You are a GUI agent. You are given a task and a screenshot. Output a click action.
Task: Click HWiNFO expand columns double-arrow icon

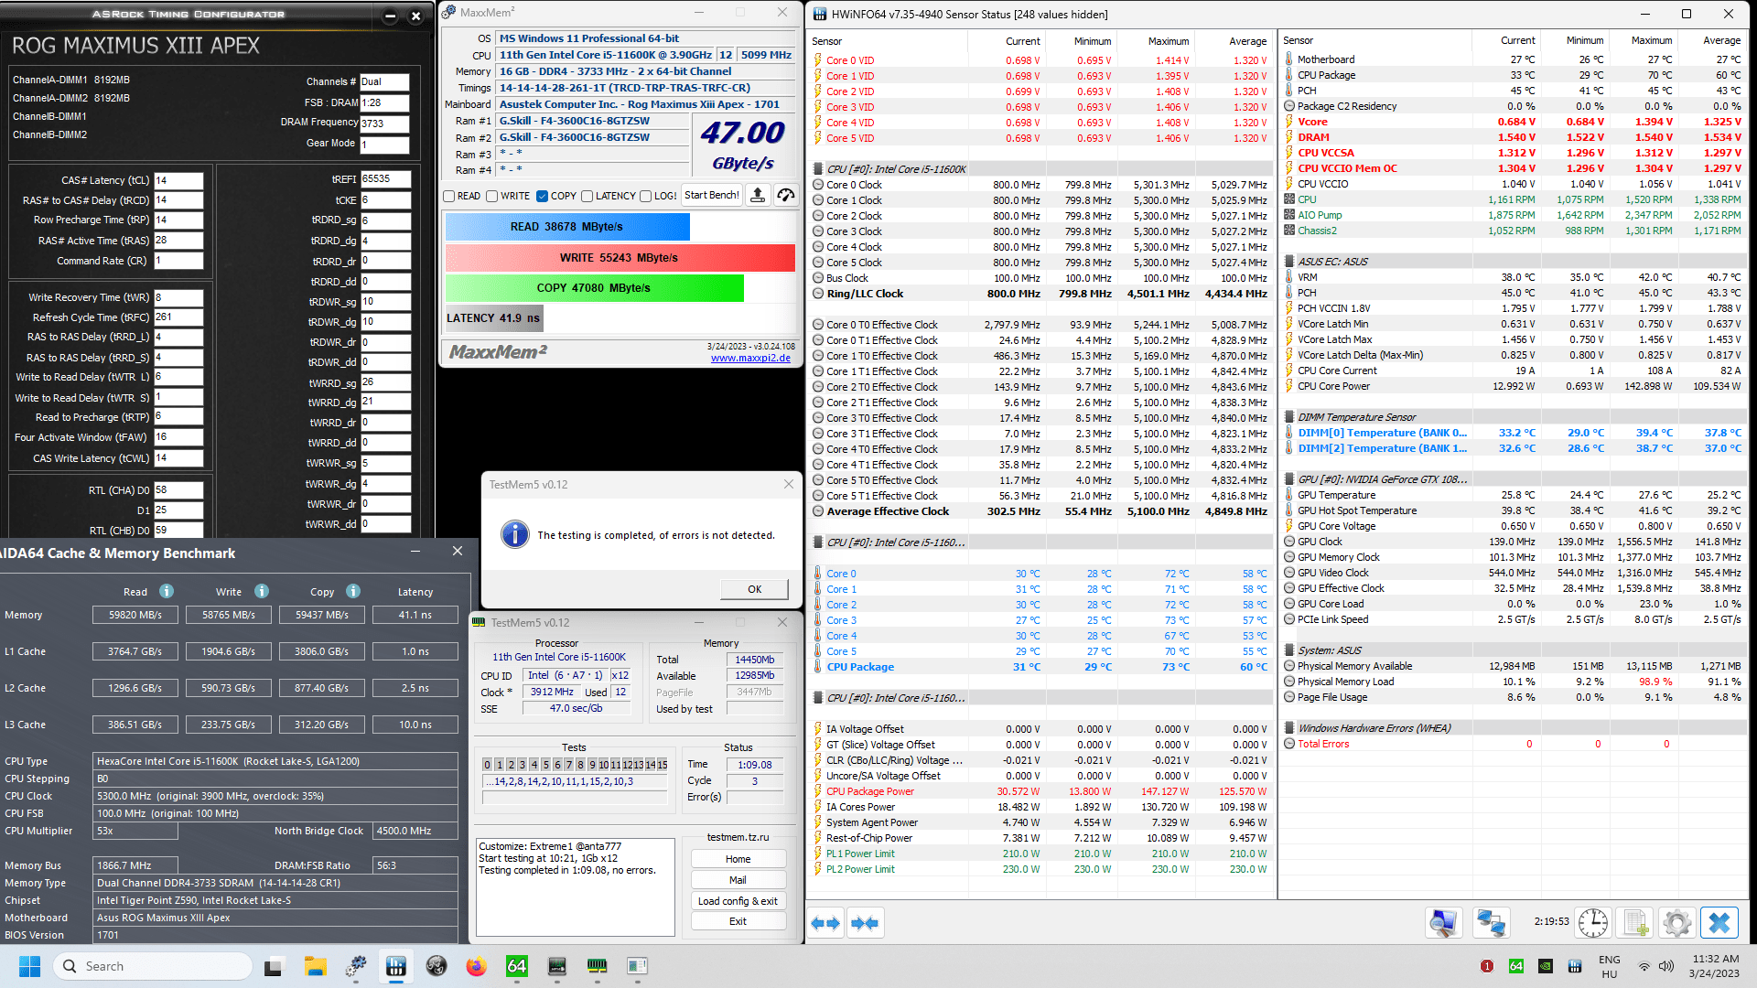click(x=825, y=923)
